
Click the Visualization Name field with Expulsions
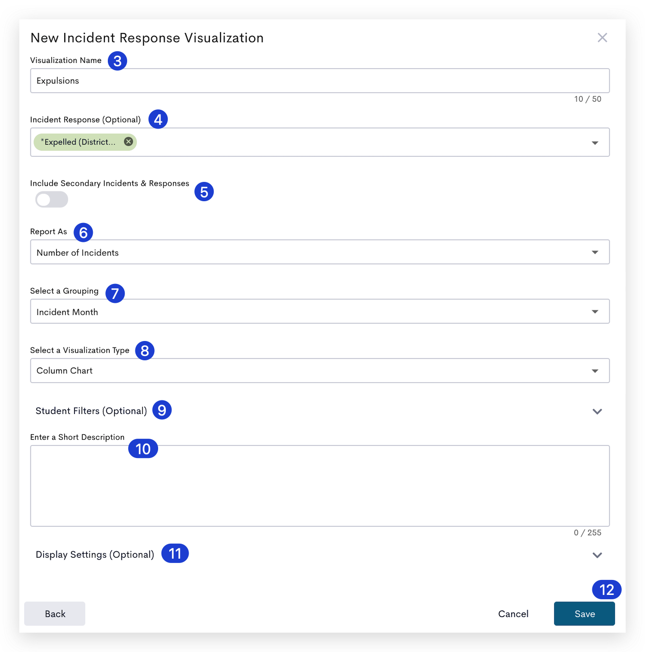[320, 81]
